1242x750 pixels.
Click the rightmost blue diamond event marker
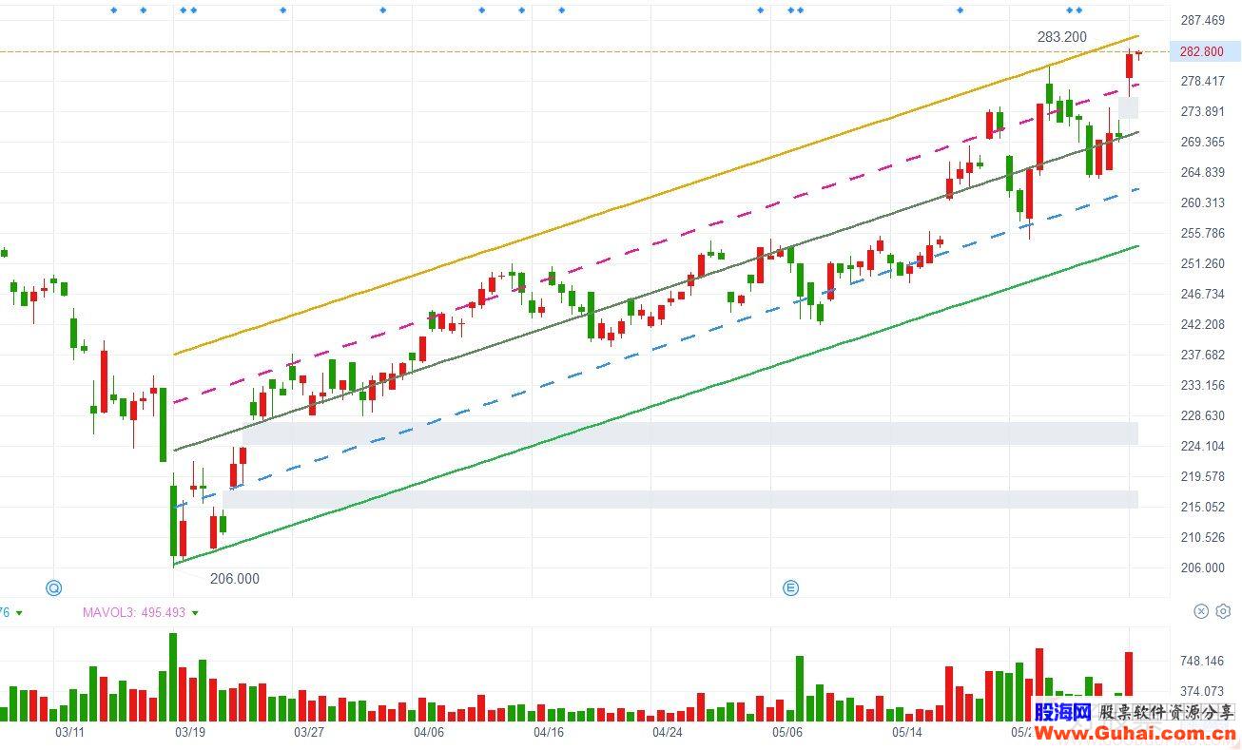point(1079,10)
